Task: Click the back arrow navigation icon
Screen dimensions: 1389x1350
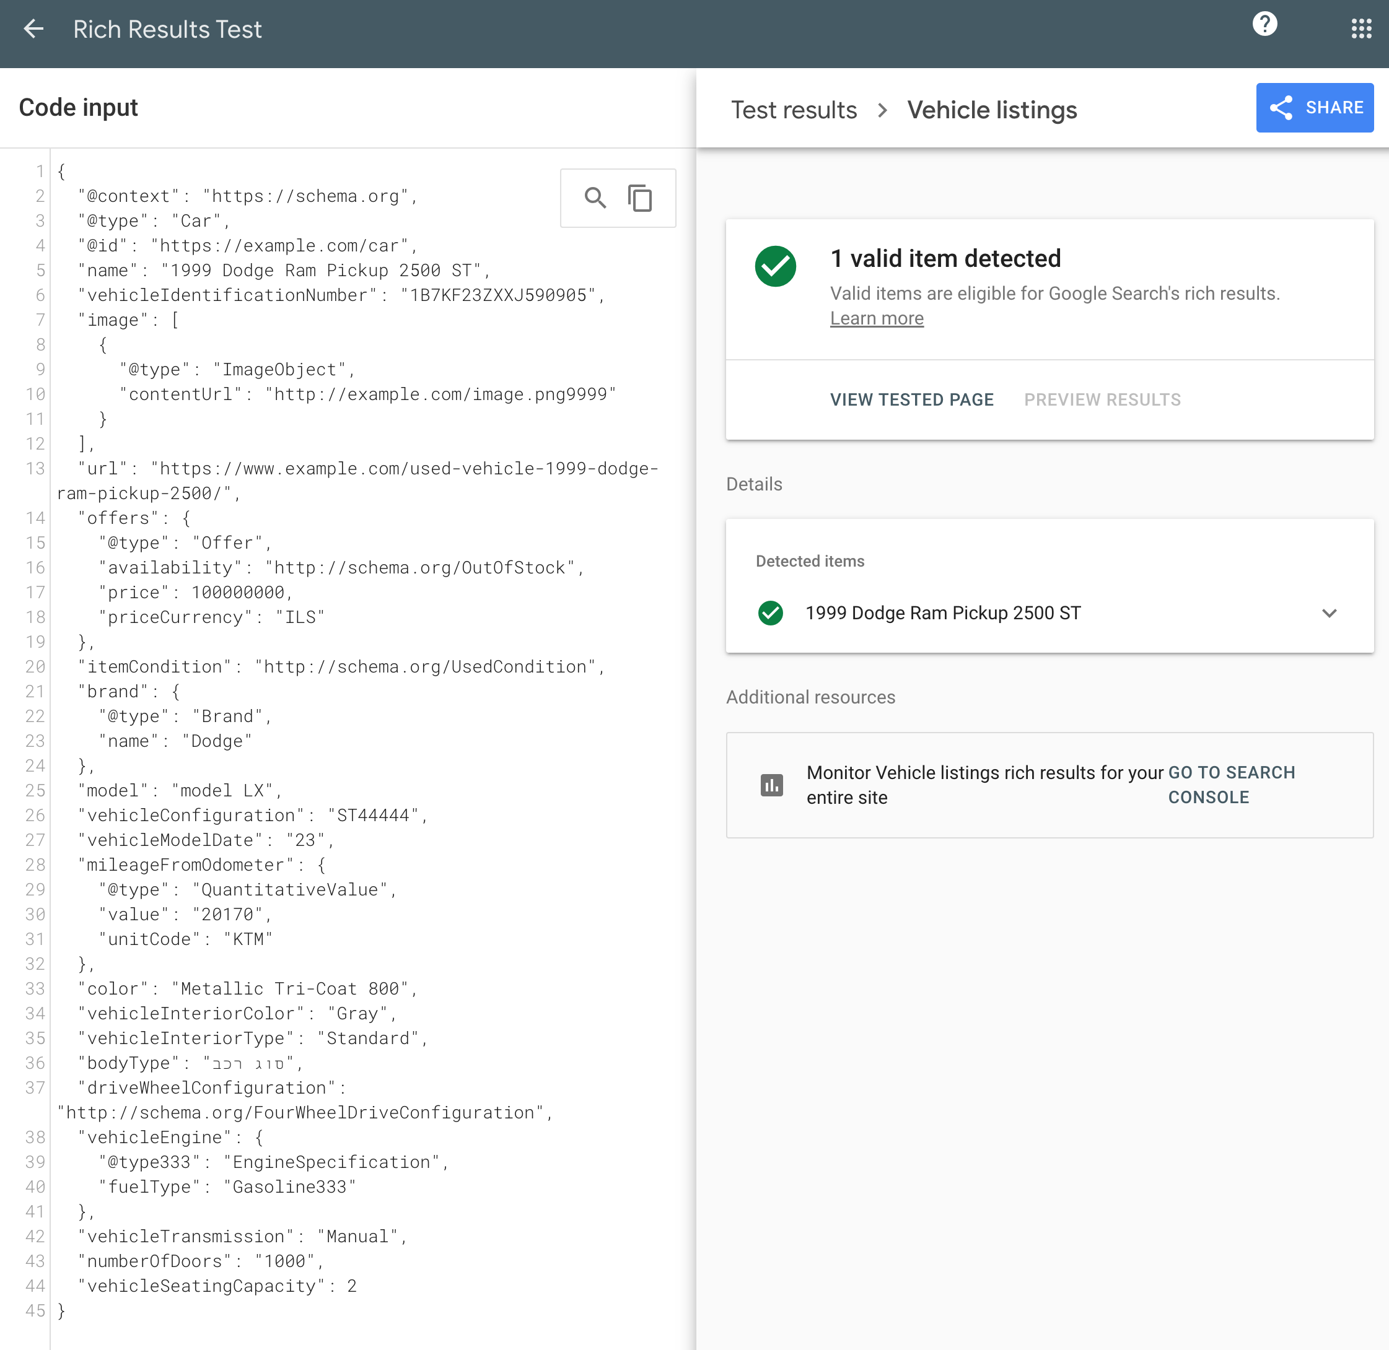Action: click(33, 27)
